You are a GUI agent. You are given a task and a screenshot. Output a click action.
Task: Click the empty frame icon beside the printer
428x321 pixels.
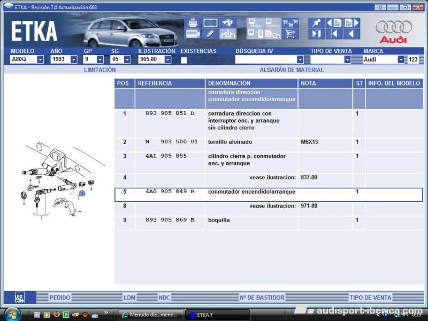(x=210, y=23)
